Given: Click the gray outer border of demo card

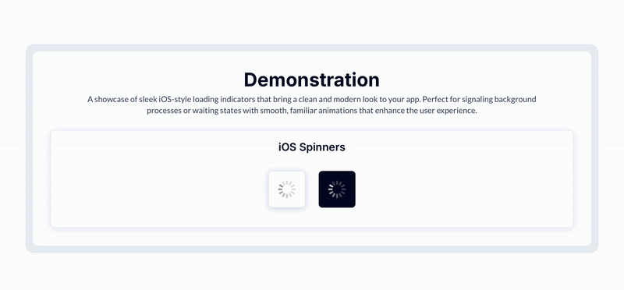Looking at the screenshot, I should (x=29, y=148).
